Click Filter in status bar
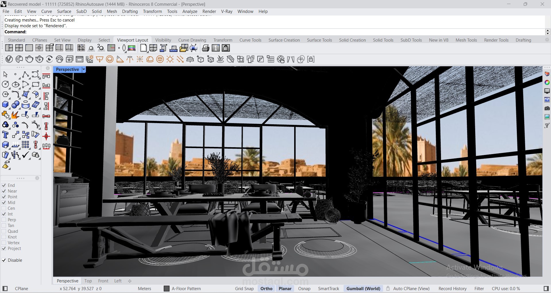Image resolution: width=551 pixels, height=293 pixels. coord(479,289)
